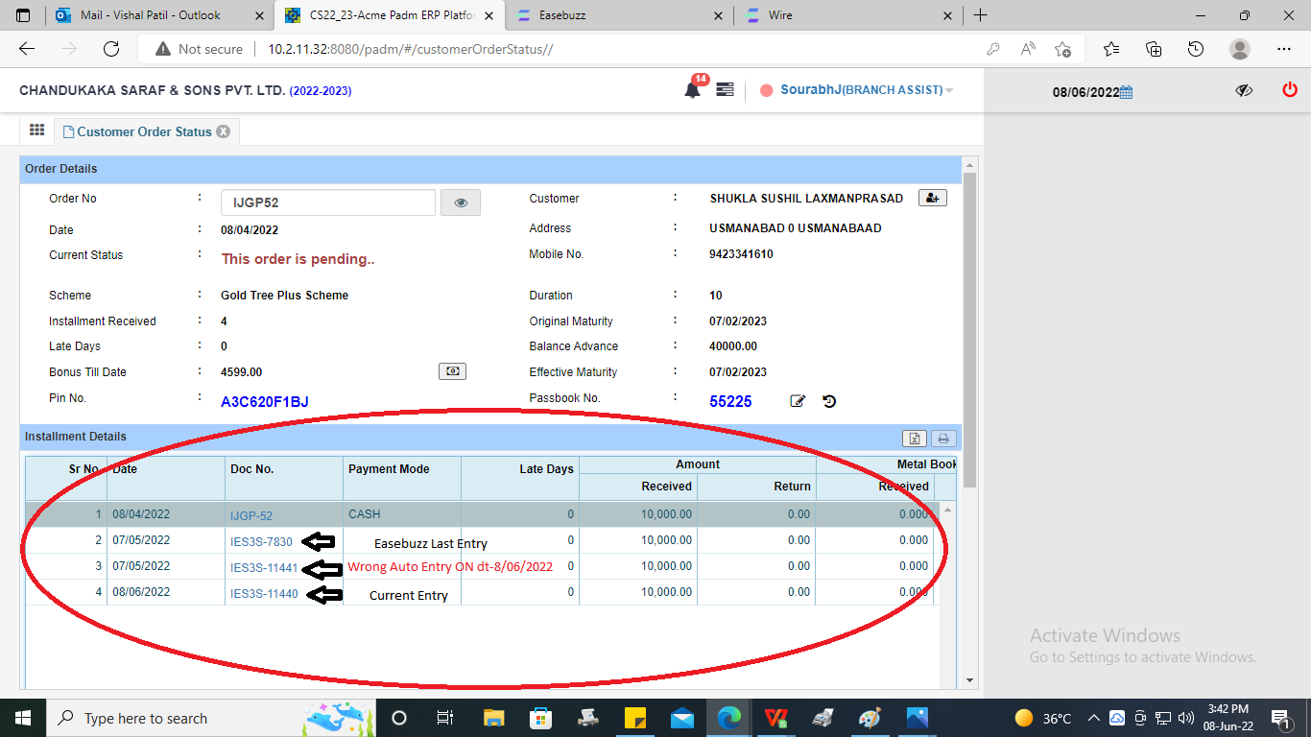This screenshot has height=737, width=1311.
Task: Click the edit icon beside passbook number 55225
Action: click(x=798, y=401)
